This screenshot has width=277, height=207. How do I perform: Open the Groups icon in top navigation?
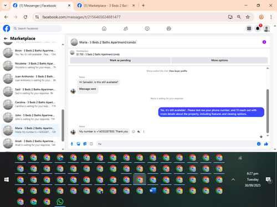[169, 29]
